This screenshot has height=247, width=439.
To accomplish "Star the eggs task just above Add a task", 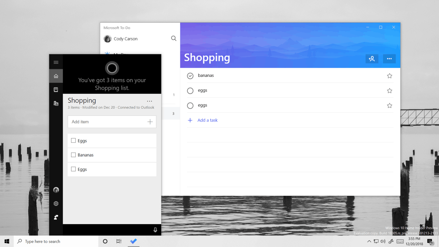I will 389,105.
